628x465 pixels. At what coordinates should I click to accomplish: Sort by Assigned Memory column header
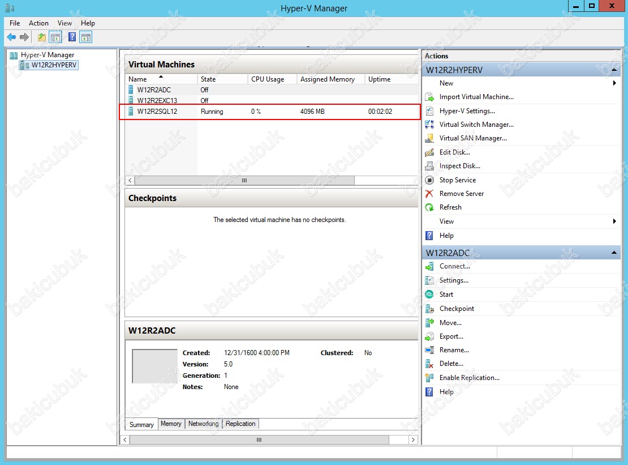tap(331, 79)
